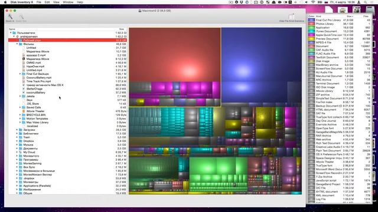
Task: Collapse the andreipamesin user folder
Action: (x=14, y=37)
